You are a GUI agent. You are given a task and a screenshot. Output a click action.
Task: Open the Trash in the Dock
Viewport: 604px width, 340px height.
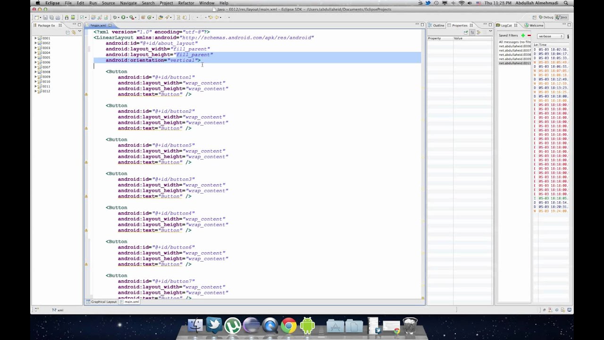(410, 325)
